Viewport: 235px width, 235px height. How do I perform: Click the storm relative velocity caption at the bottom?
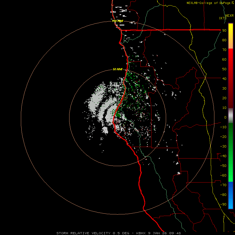pyautogui.click(x=119, y=233)
